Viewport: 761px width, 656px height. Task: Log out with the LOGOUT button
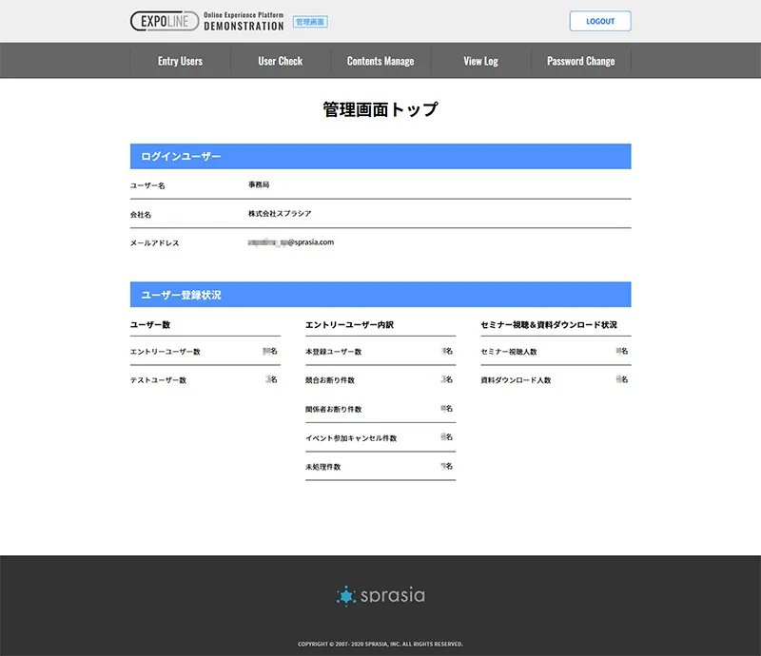coord(600,21)
